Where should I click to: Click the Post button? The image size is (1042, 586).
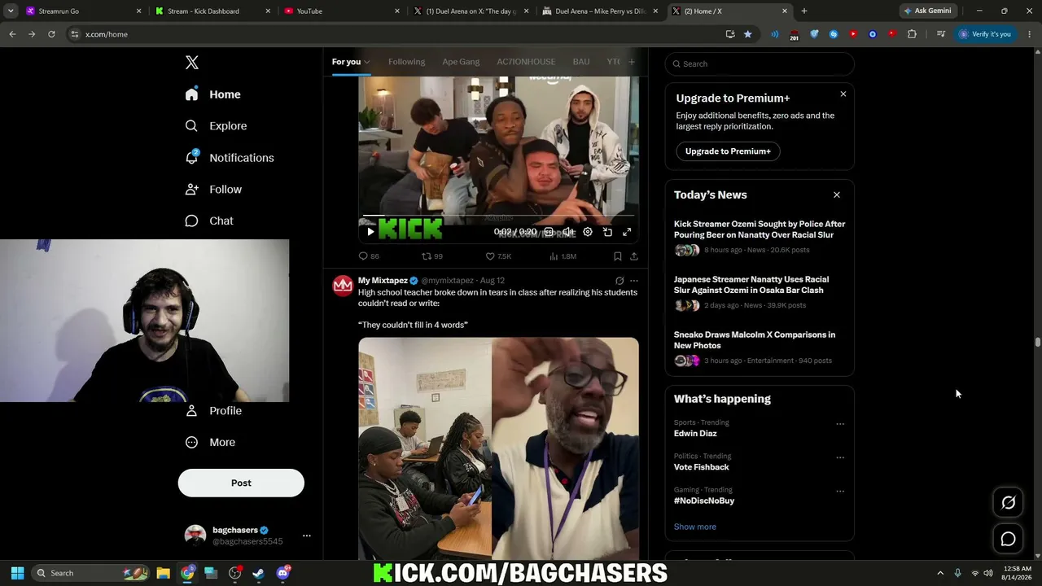pyautogui.click(x=241, y=483)
